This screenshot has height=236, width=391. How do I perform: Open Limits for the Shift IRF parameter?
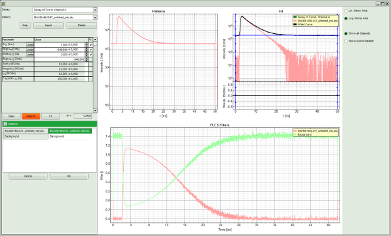click(30, 54)
